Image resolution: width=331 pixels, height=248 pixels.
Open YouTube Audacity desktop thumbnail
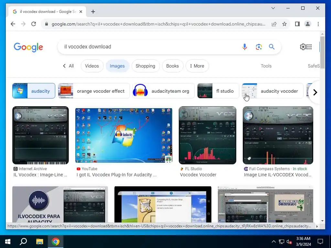pyautogui.click(x=124, y=135)
